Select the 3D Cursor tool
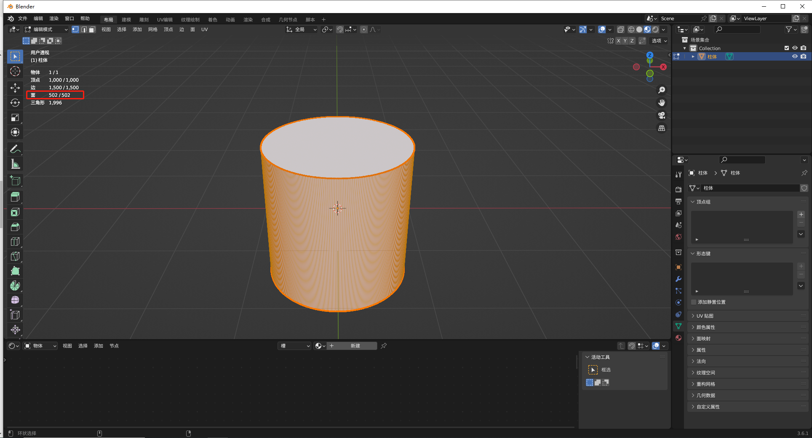The width and height of the screenshot is (812, 438). [15, 71]
